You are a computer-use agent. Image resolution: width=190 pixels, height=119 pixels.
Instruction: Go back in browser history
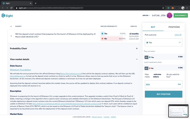click(3, 8)
